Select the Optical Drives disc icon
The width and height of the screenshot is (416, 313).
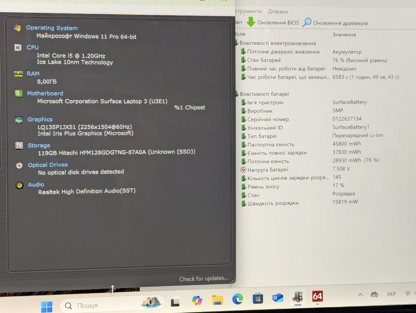[x=19, y=165]
